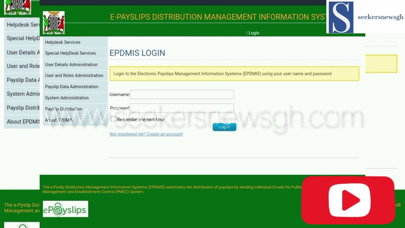Click the circular ePayslips emblem below the footer text

point(22,225)
